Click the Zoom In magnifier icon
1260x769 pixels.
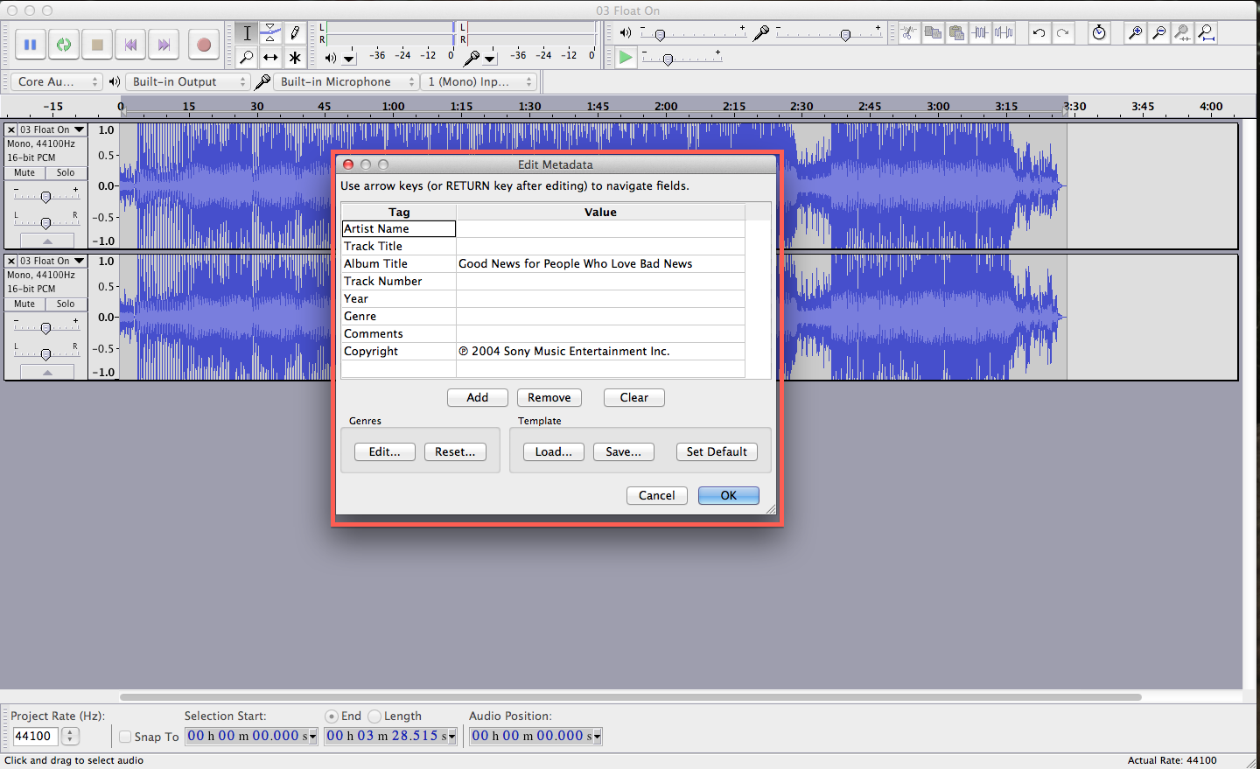[1135, 33]
